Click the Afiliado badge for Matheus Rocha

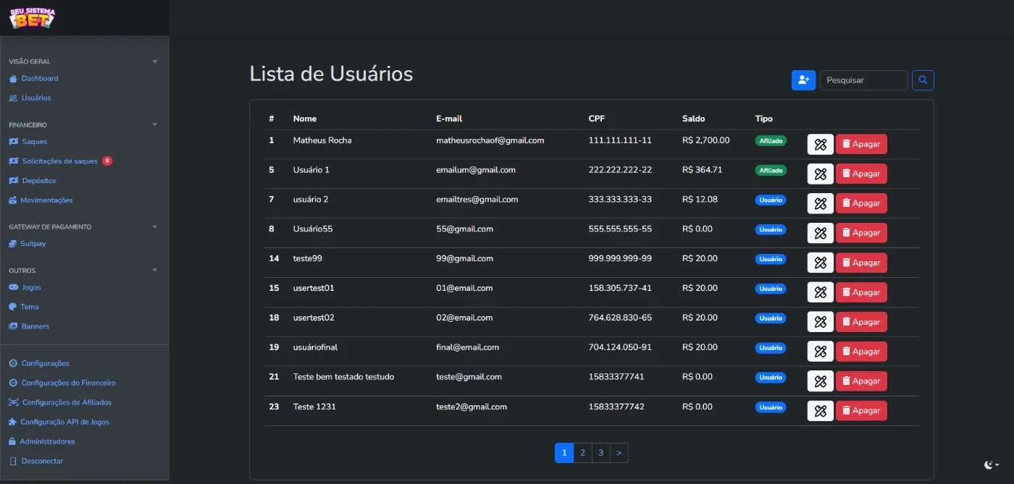771,141
